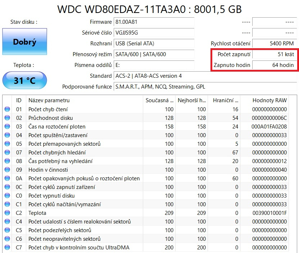299x253 pixels.
Task: Click the 31 °C temperature button
Action: coord(24,81)
